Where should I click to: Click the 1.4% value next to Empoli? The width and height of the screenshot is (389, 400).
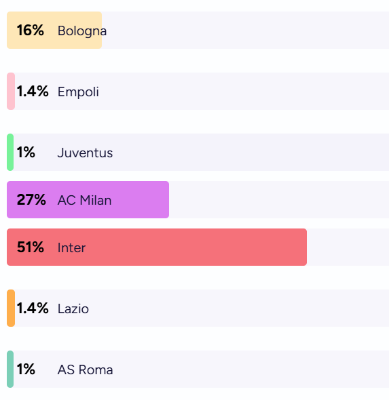pyautogui.click(x=33, y=92)
